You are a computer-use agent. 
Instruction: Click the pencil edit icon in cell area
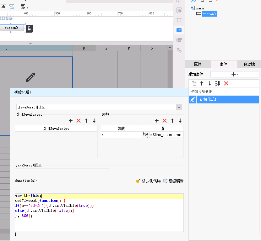[x=30, y=77]
